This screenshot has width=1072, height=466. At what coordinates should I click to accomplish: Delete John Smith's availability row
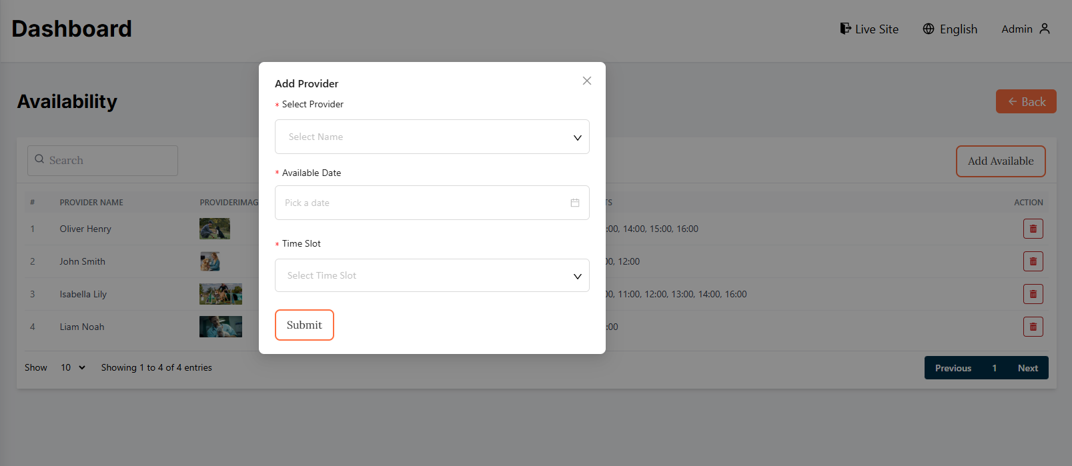(1033, 261)
